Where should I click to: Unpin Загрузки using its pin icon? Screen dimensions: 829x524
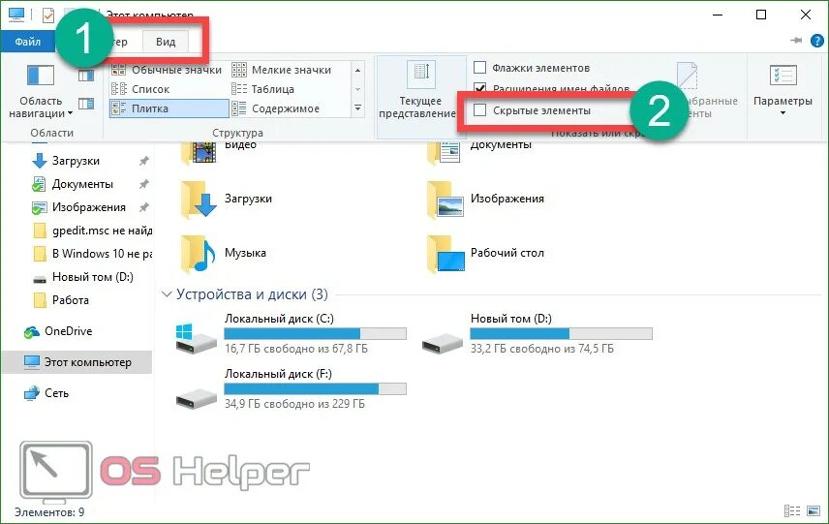pyautogui.click(x=143, y=161)
